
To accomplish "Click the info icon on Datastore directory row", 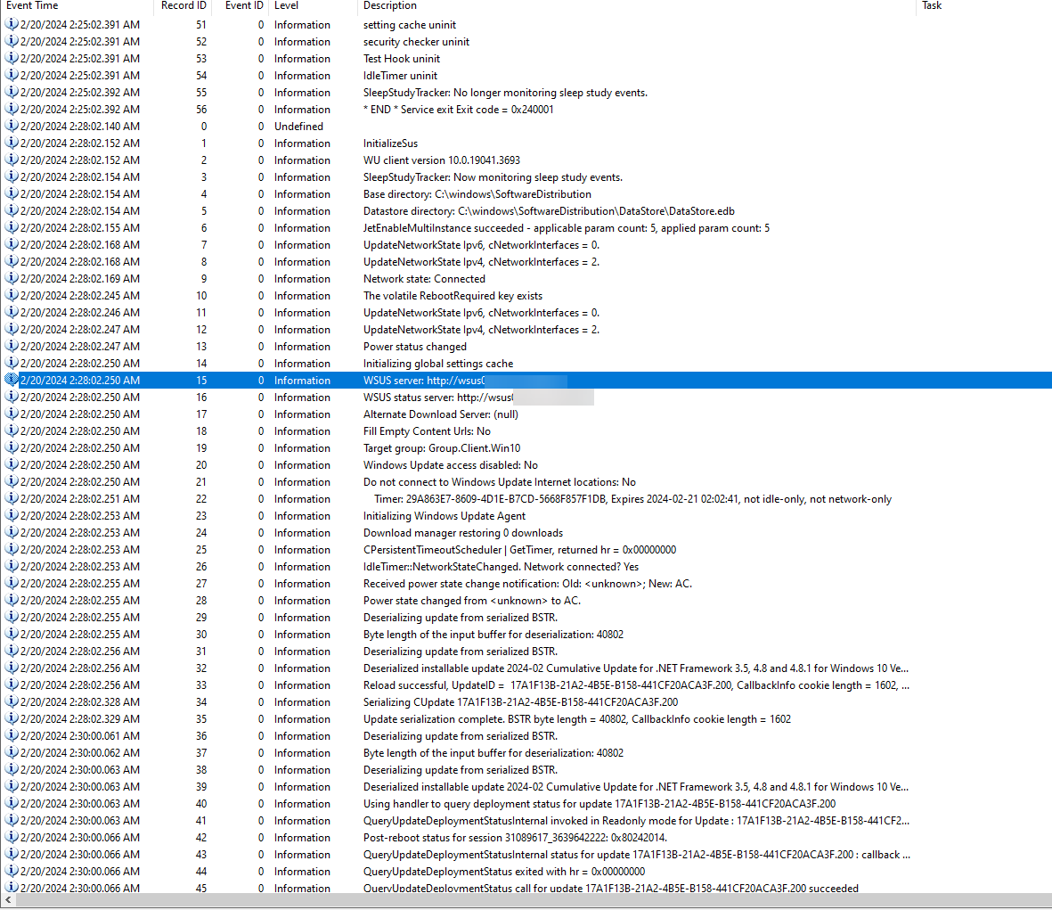I will tap(12, 210).
